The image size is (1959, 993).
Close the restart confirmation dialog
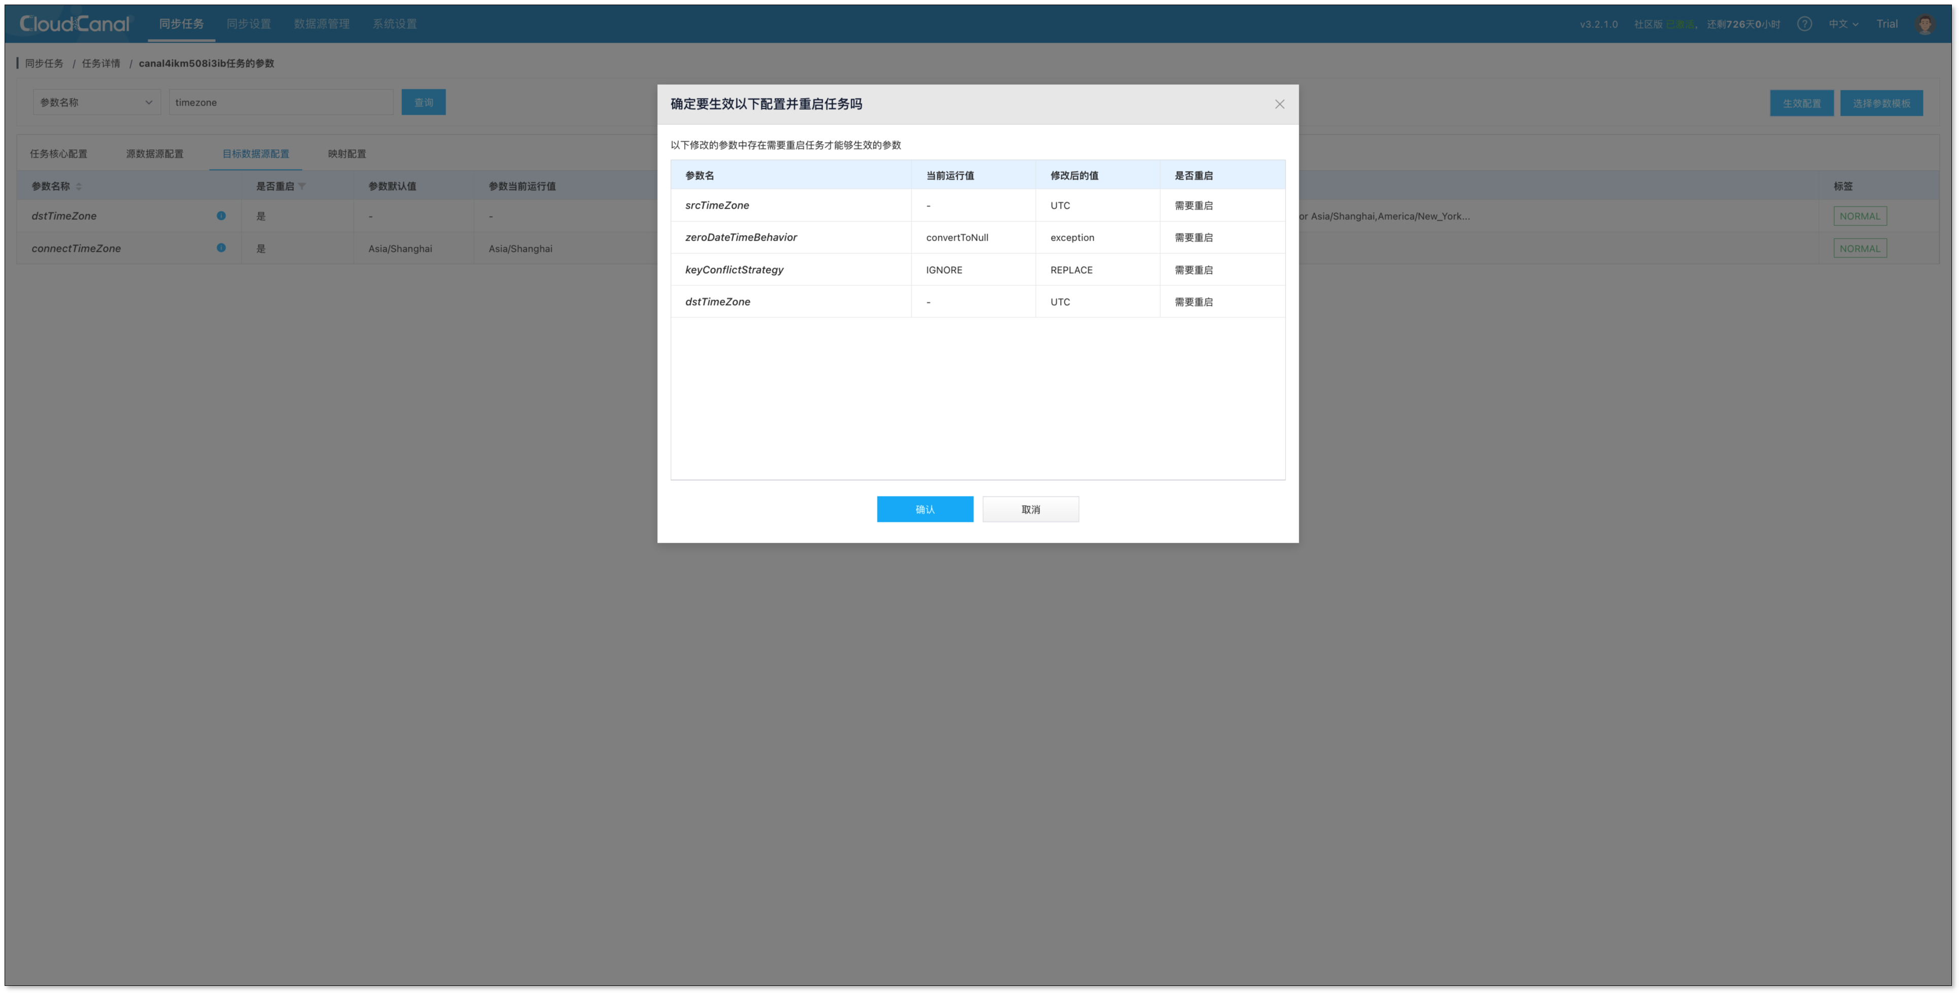(1279, 104)
